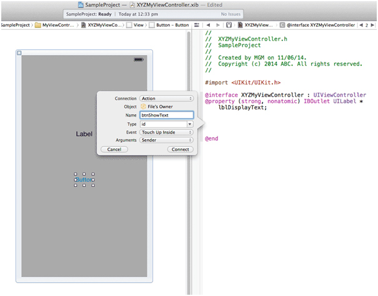Open the Event dropdown showing Touch Up Inside
The image size is (378, 296).
[x=166, y=132]
